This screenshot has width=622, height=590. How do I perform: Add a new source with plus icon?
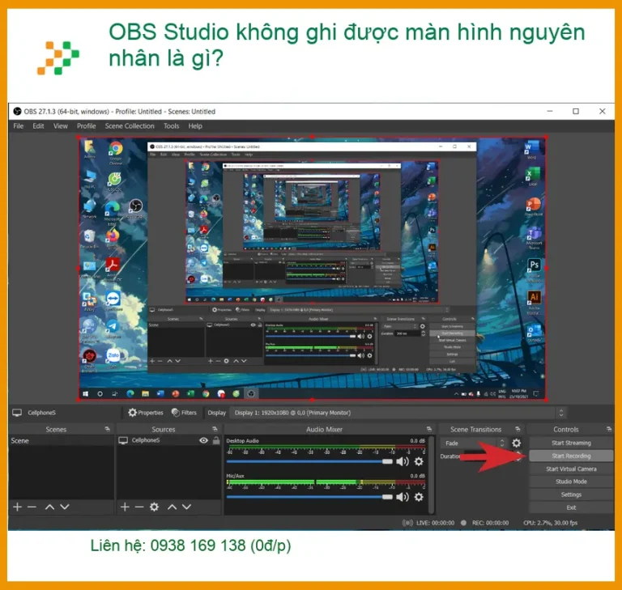point(125,507)
